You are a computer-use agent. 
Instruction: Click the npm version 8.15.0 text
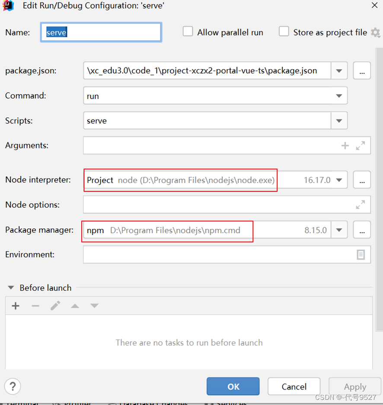click(x=316, y=230)
